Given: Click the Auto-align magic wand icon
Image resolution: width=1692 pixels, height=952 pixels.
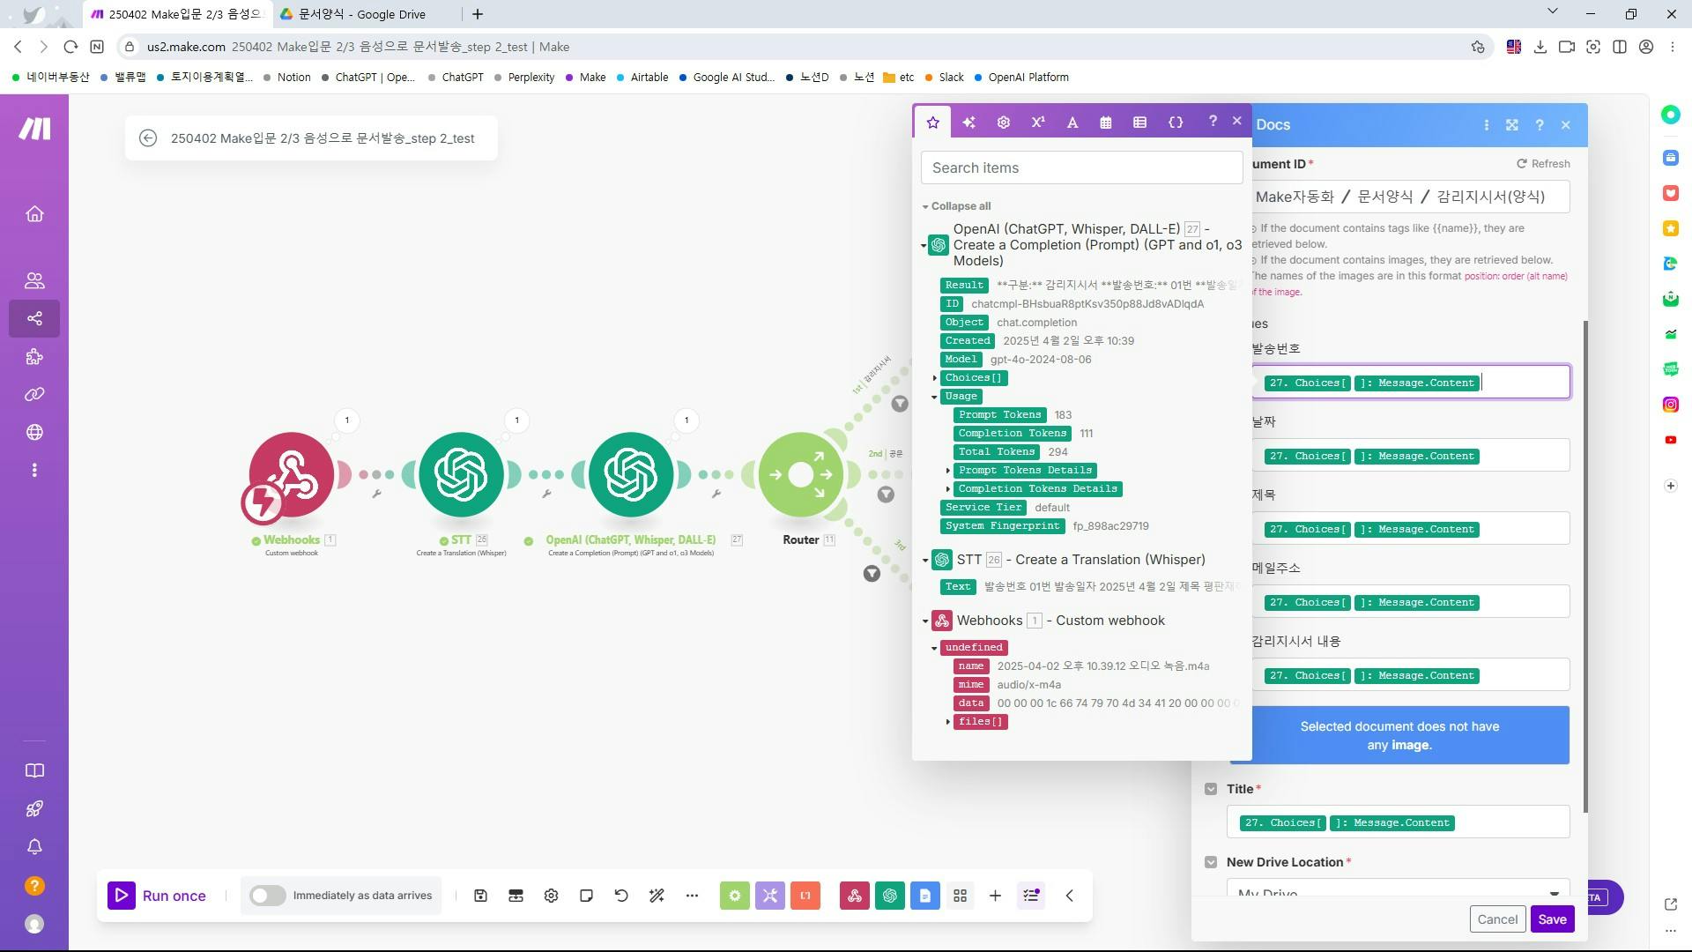Looking at the screenshot, I should pyautogui.click(x=657, y=896).
